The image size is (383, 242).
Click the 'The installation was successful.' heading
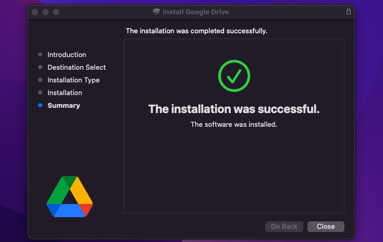[x=233, y=109]
